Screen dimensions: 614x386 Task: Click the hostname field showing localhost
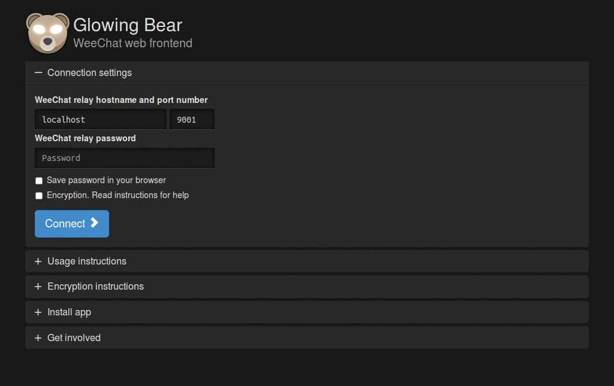(100, 119)
